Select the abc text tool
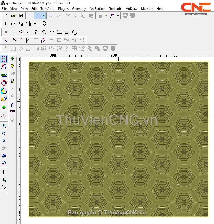 pyautogui.click(x=4, y=75)
